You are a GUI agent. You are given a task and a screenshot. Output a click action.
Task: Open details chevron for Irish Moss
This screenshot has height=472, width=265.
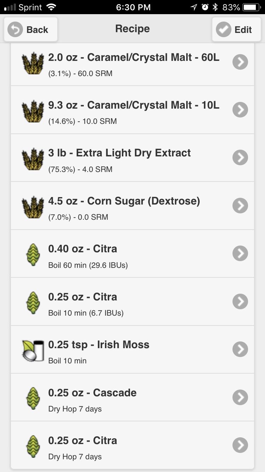240,349
